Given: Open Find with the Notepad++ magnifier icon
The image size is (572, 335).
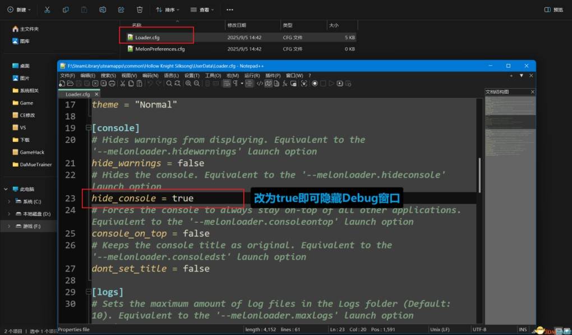Looking at the screenshot, I should point(169,84).
